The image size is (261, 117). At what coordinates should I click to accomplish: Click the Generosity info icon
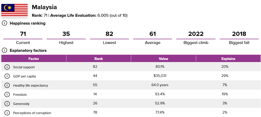click(7, 104)
